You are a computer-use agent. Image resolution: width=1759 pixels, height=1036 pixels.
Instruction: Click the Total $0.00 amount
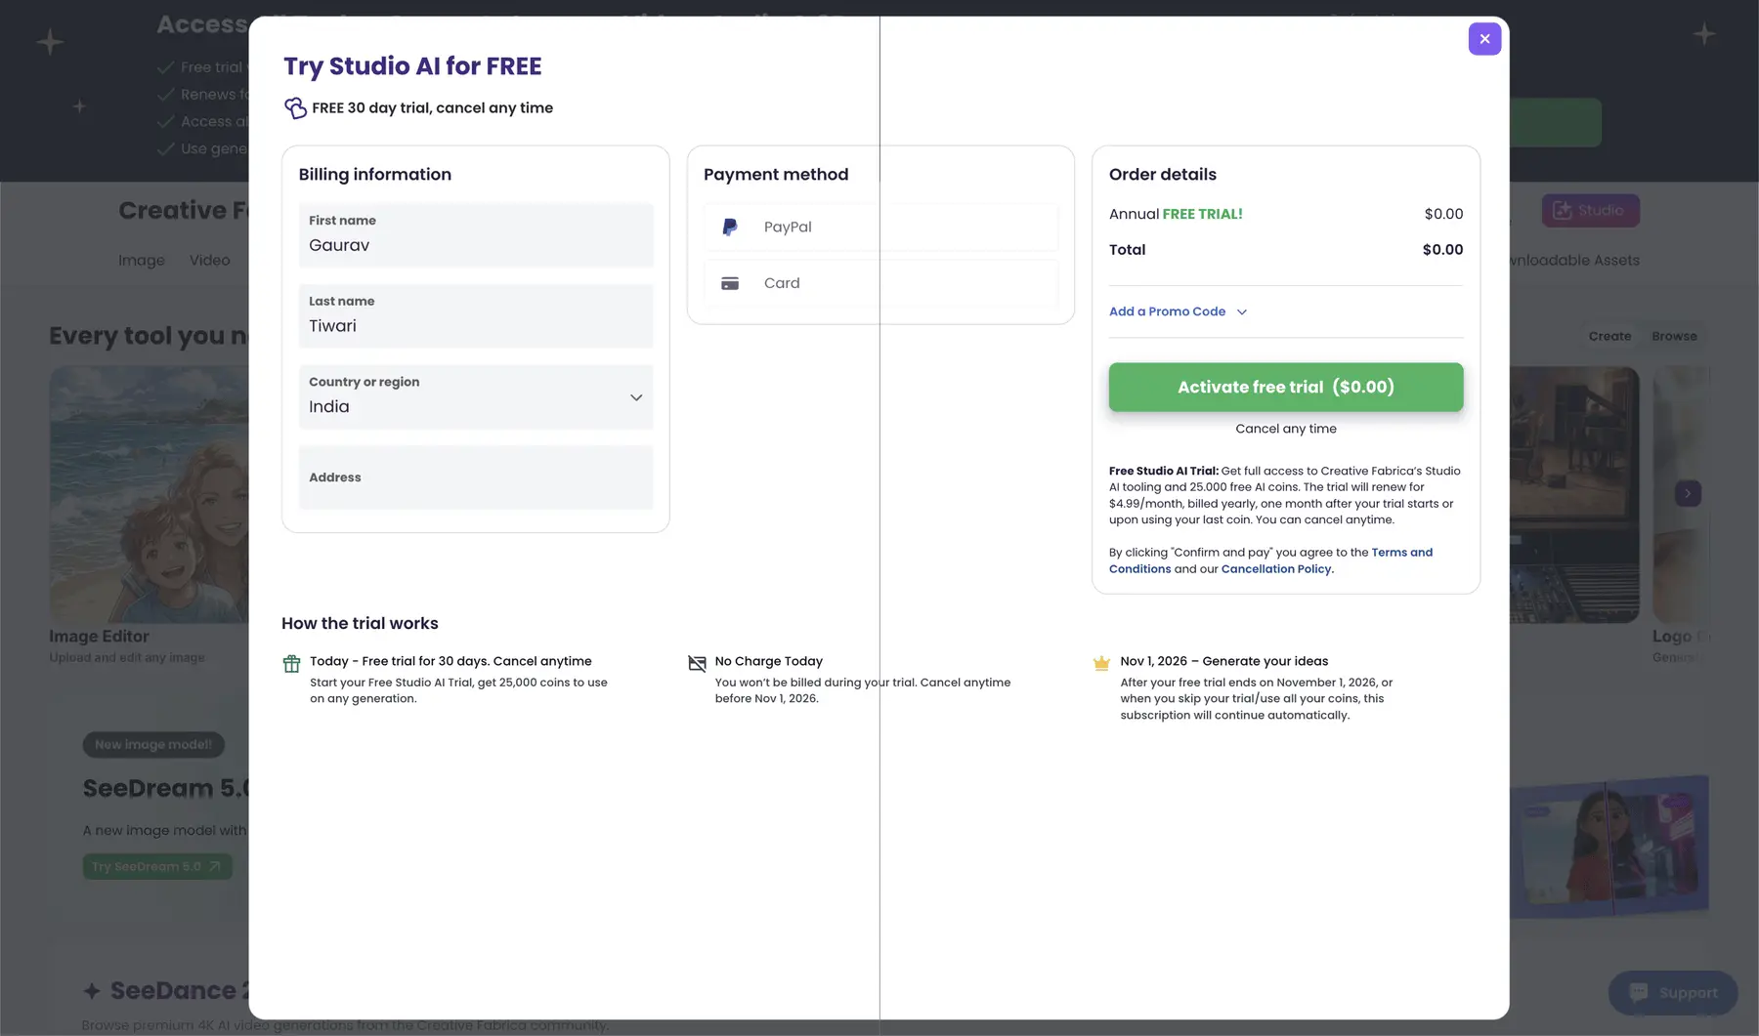(1442, 250)
